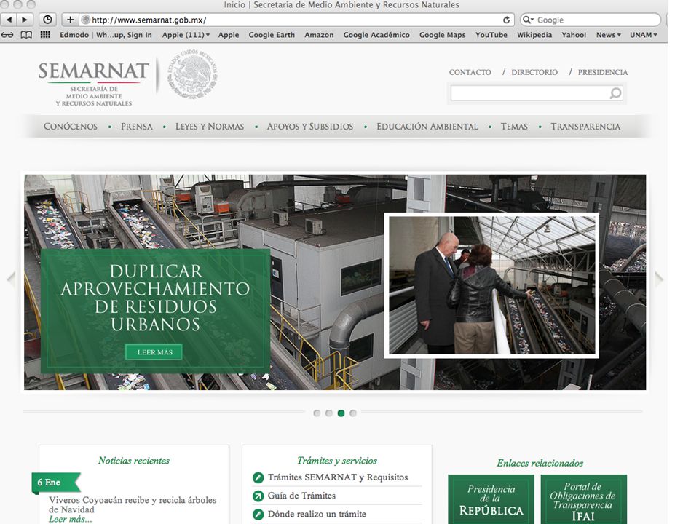This screenshot has width=699, height=524.
Task: Add bookmark with the plus button
Action: (70, 20)
